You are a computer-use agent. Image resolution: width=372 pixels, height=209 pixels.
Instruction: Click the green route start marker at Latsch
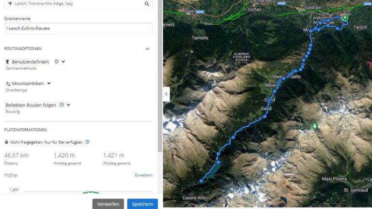pos(345,18)
